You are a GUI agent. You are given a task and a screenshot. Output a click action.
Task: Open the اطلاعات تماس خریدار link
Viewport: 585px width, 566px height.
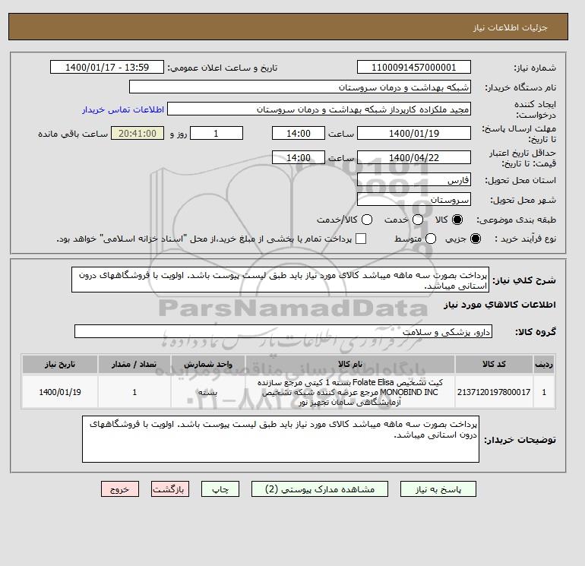(123, 109)
